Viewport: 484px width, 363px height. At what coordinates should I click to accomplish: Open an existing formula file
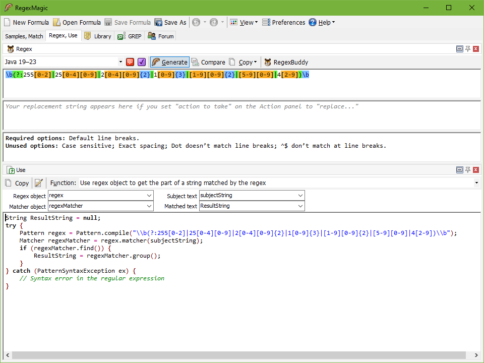coord(77,22)
